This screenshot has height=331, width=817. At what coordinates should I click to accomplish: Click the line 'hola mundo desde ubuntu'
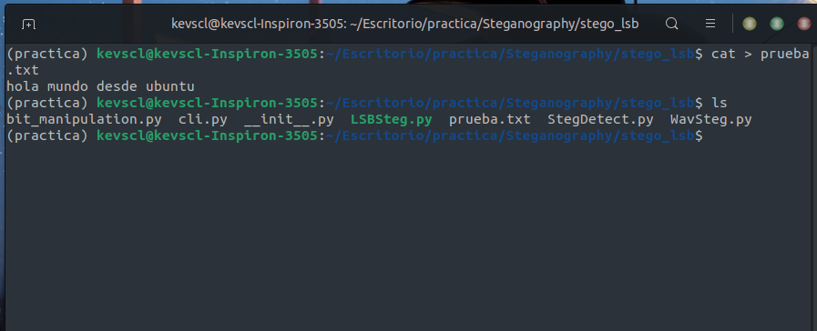[100, 86]
